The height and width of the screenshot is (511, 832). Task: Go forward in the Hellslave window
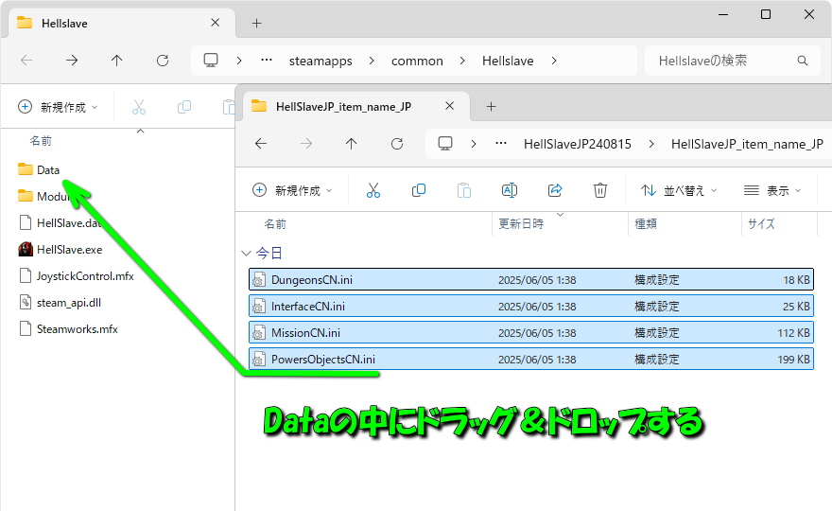(x=72, y=61)
